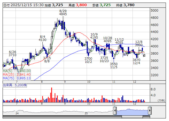This screenshot has width=169, height=121.
Task: Click the 3725 10/23 low label
Action: coord(104,59)
